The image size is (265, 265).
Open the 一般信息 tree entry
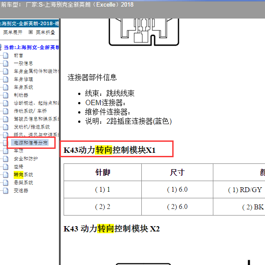pos(23,63)
